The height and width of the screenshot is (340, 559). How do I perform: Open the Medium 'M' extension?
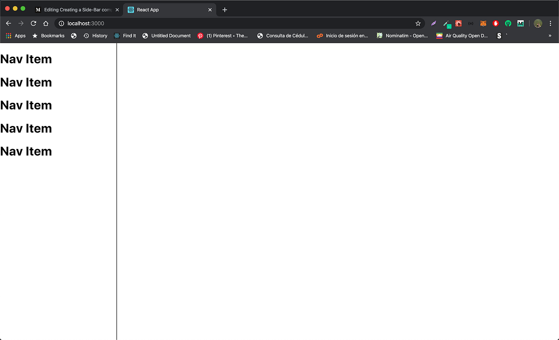point(520,23)
